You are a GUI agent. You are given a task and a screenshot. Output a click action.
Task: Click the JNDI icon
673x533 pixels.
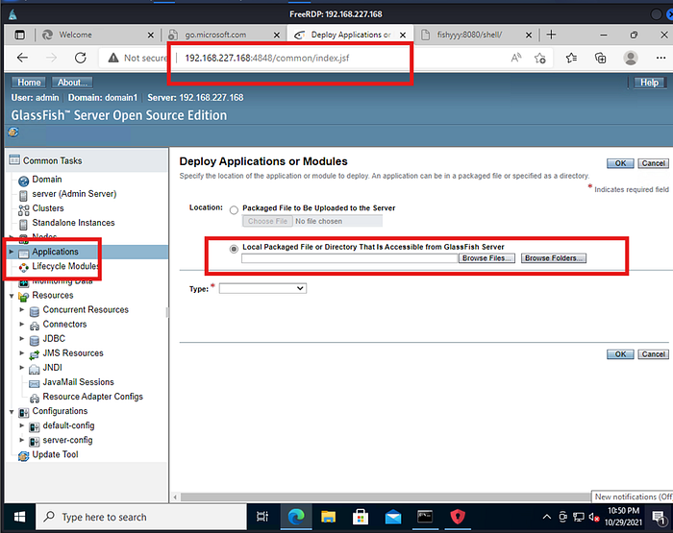(x=35, y=369)
